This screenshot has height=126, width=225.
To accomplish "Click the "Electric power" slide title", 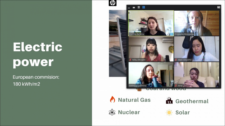I will click(37, 54).
